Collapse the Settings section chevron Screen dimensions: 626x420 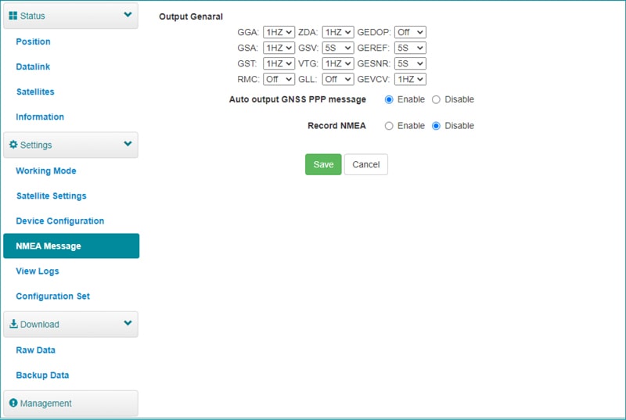[x=128, y=144]
